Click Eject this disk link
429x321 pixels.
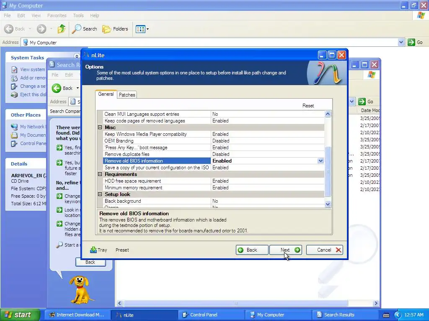[28, 94]
